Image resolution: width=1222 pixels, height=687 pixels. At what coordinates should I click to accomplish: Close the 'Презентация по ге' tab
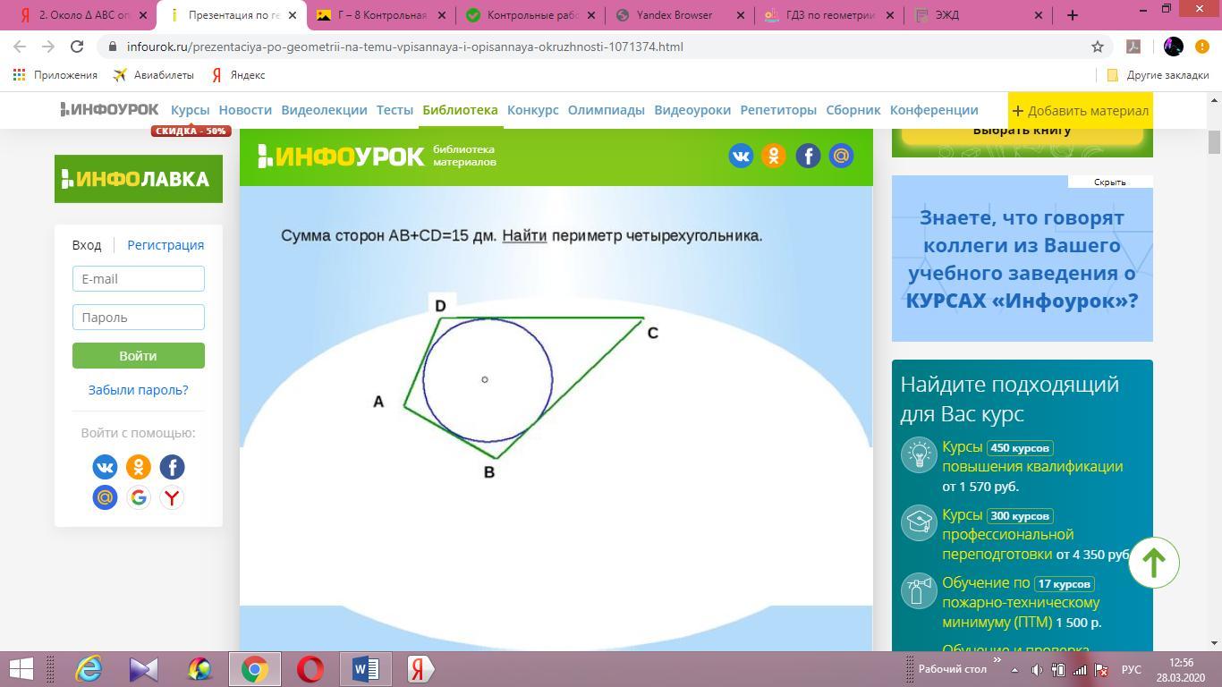tap(292, 15)
